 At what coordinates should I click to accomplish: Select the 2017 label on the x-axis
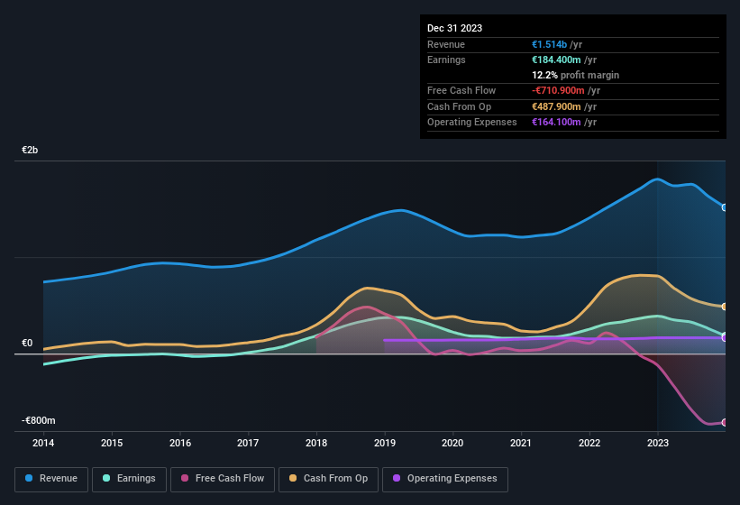click(248, 444)
